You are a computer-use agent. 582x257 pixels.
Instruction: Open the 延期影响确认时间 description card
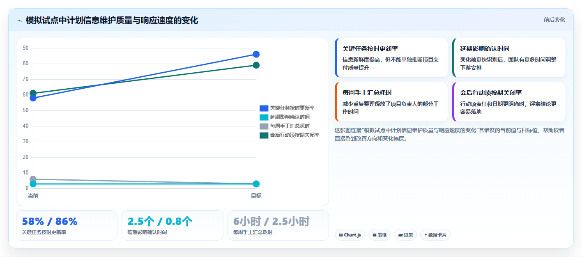click(509, 58)
